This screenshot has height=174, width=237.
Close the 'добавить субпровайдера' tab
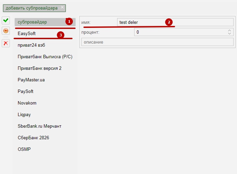pos(62,7)
